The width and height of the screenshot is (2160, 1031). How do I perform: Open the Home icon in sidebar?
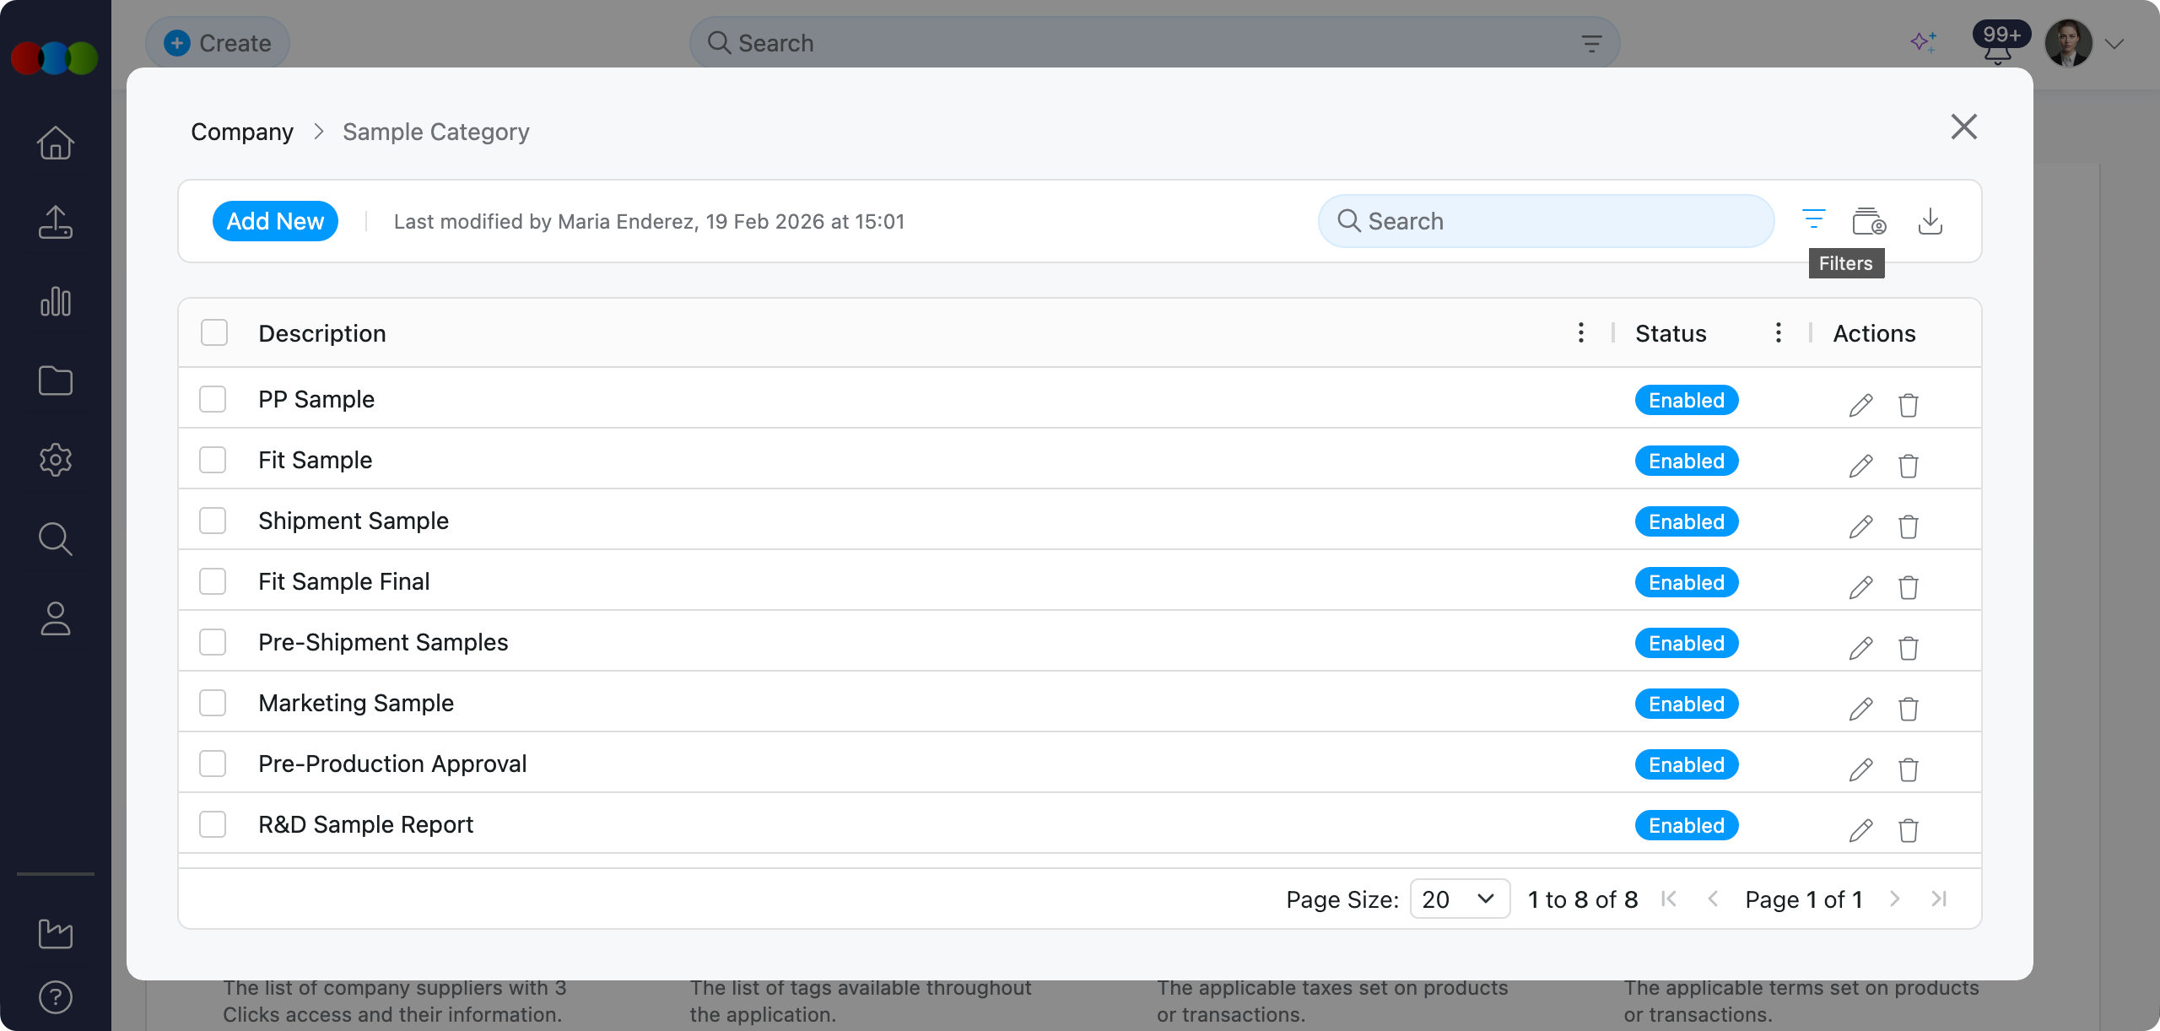click(x=56, y=143)
